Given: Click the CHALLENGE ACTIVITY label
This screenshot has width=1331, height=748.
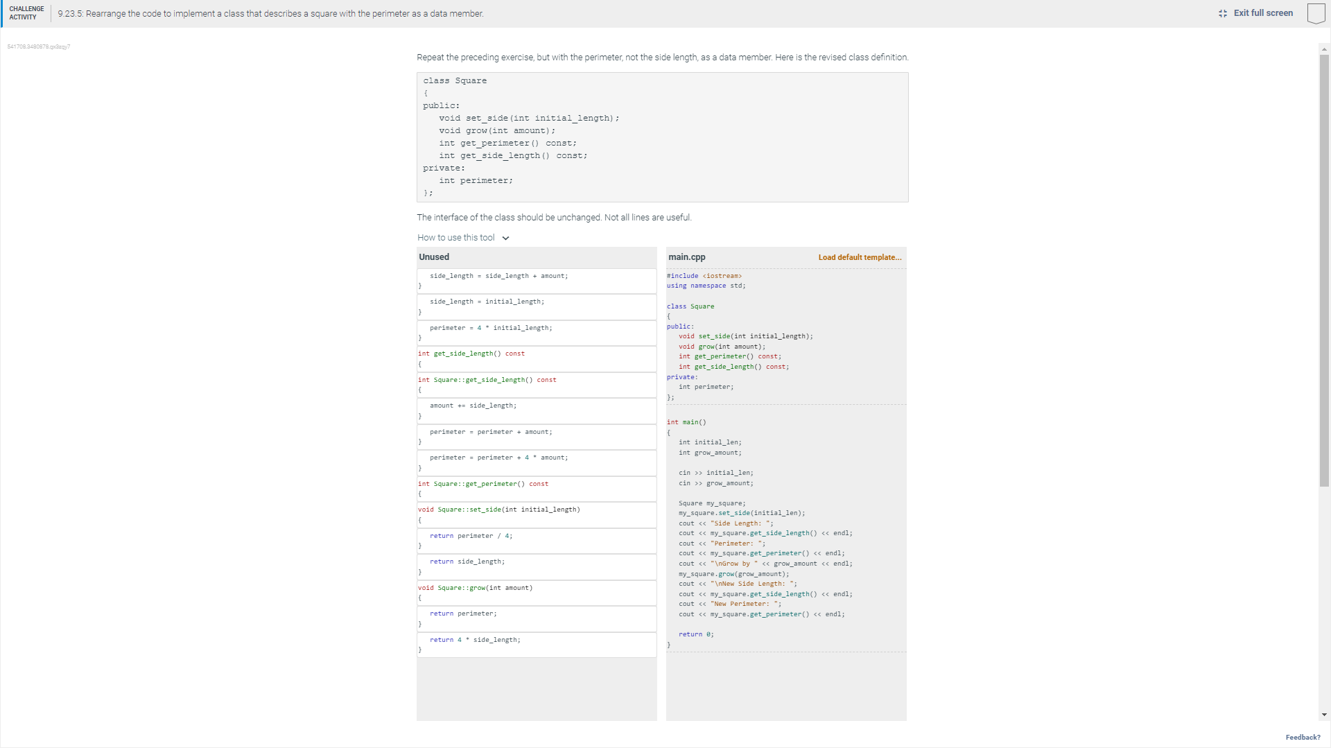Looking at the screenshot, I should point(26,13).
